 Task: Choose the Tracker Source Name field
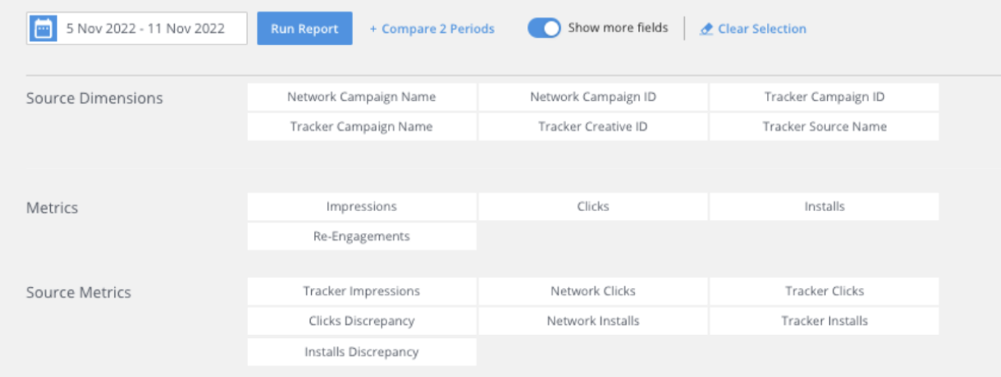pos(824,126)
